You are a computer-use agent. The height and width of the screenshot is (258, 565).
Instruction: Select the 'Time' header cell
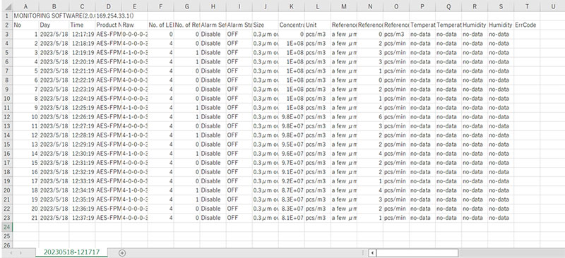click(82, 25)
